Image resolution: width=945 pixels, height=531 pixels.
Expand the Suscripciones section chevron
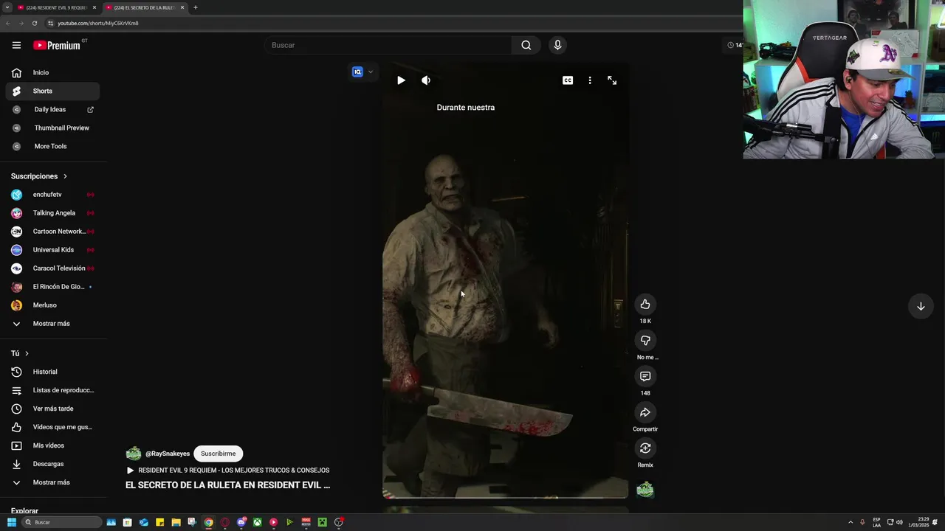65,176
